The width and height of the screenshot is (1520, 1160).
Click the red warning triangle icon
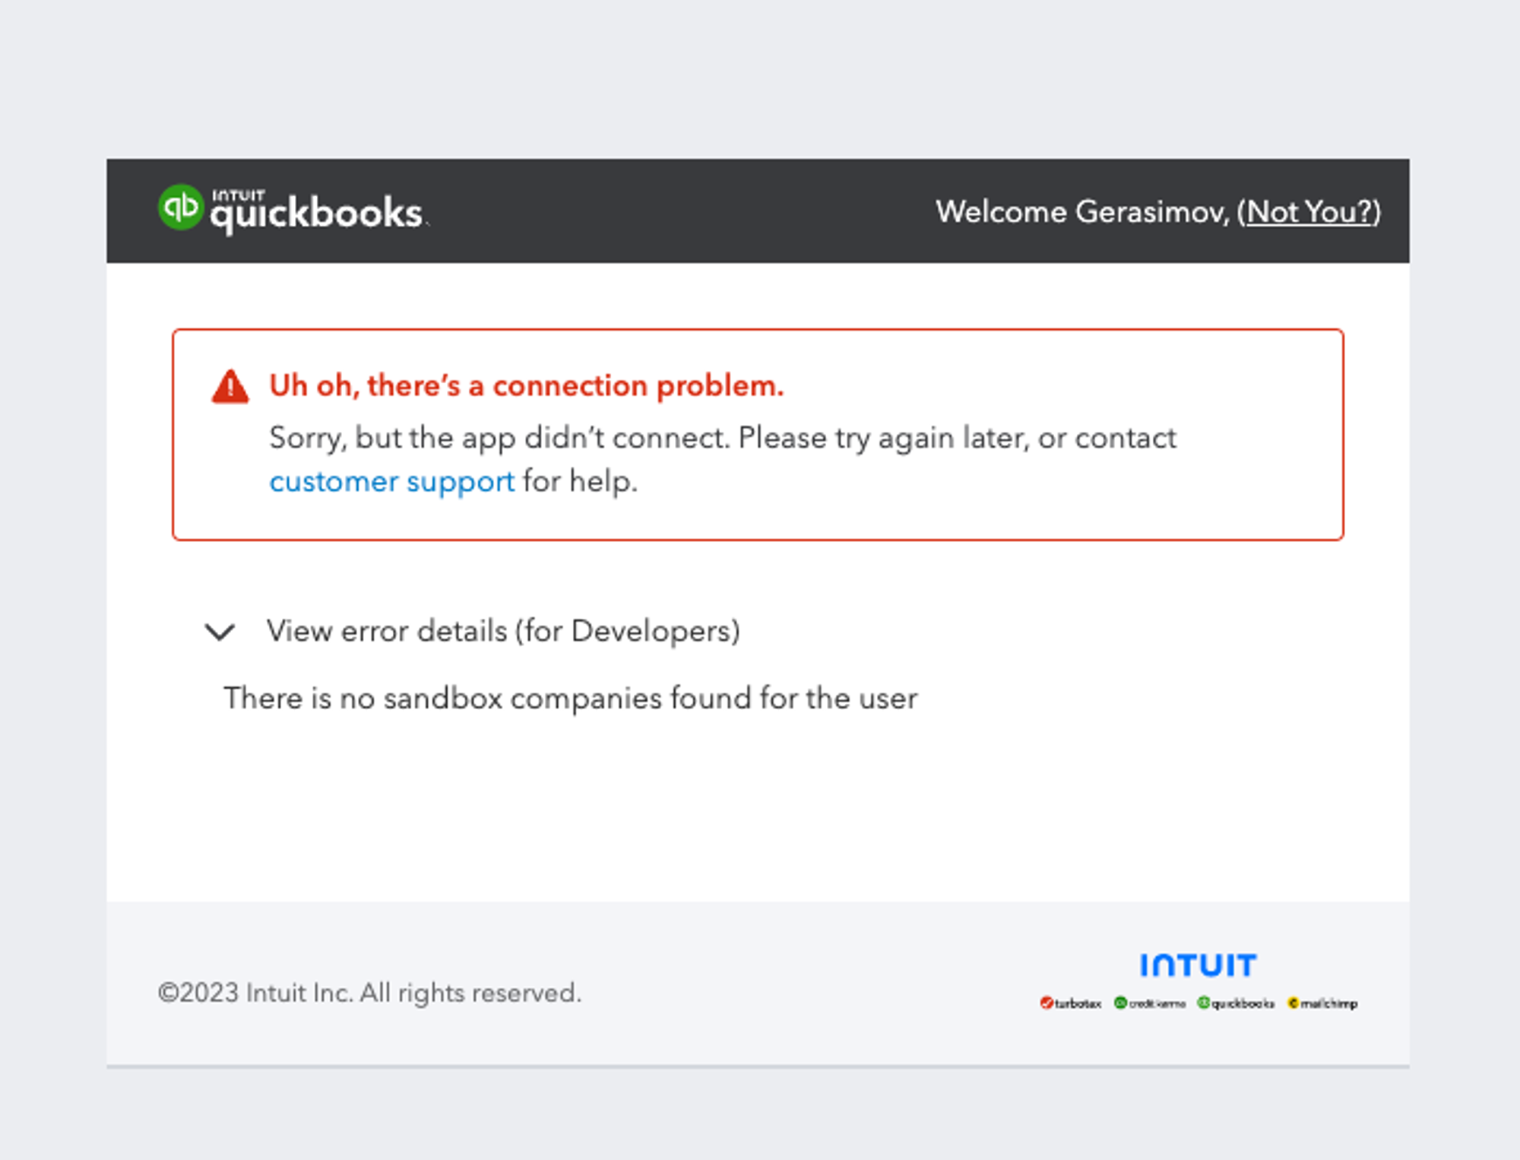point(230,386)
